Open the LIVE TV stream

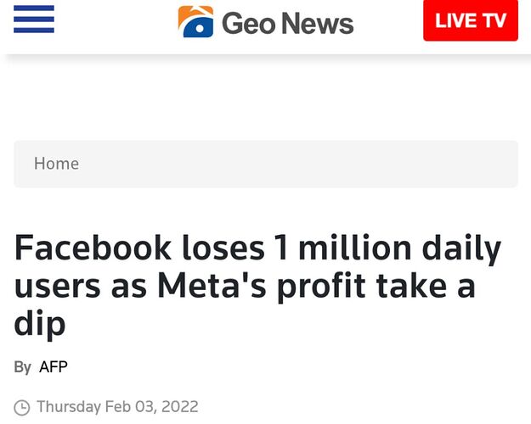click(x=470, y=20)
